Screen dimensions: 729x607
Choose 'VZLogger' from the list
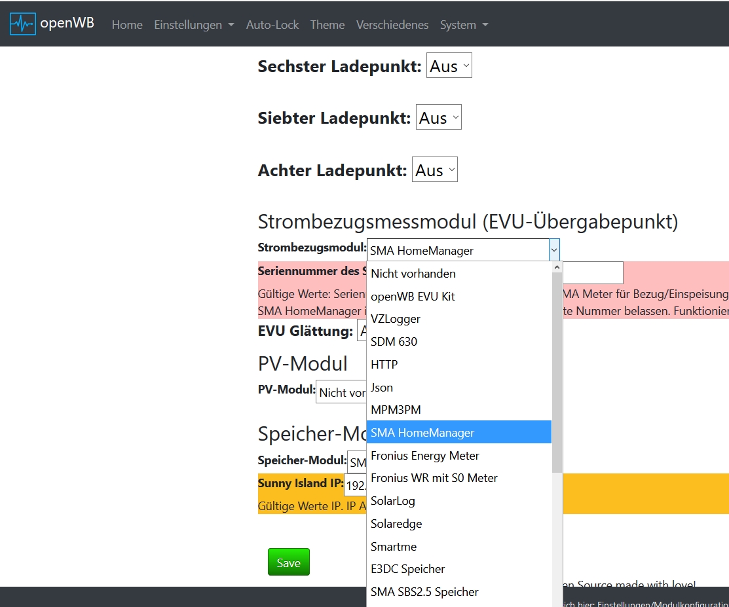pyautogui.click(x=459, y=319)
